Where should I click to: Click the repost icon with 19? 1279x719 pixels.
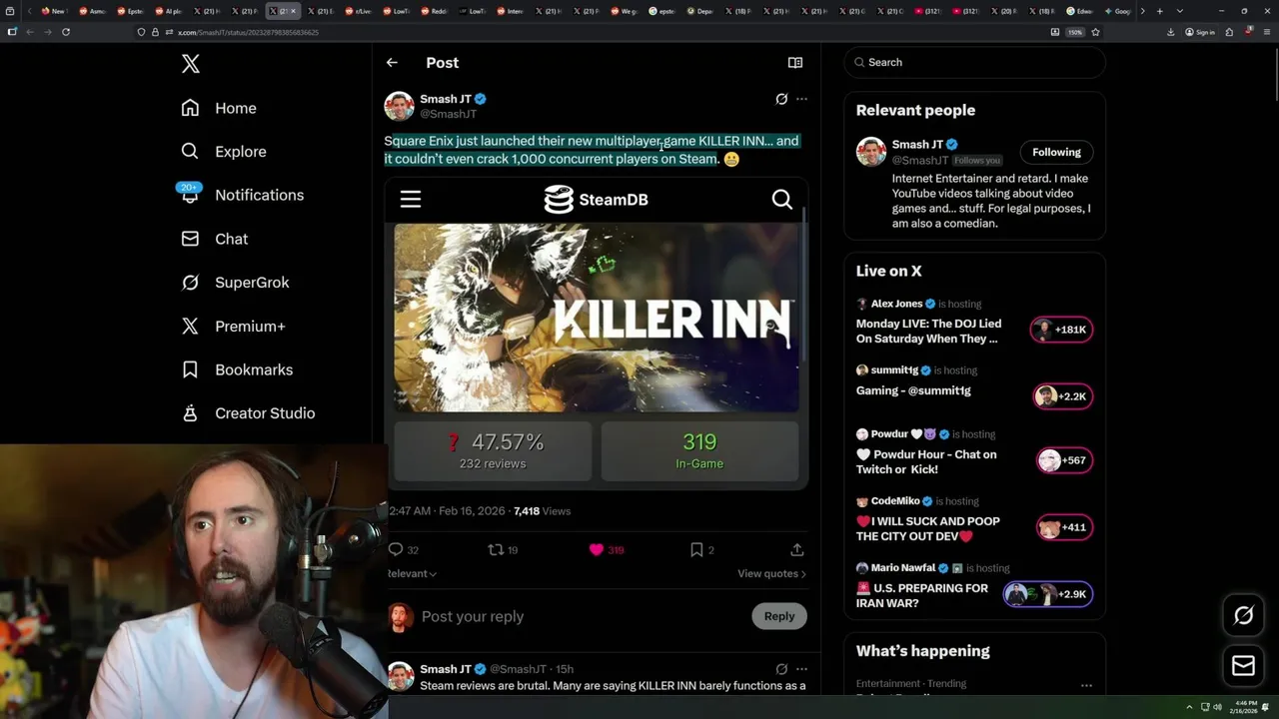(x=503, y=550)
